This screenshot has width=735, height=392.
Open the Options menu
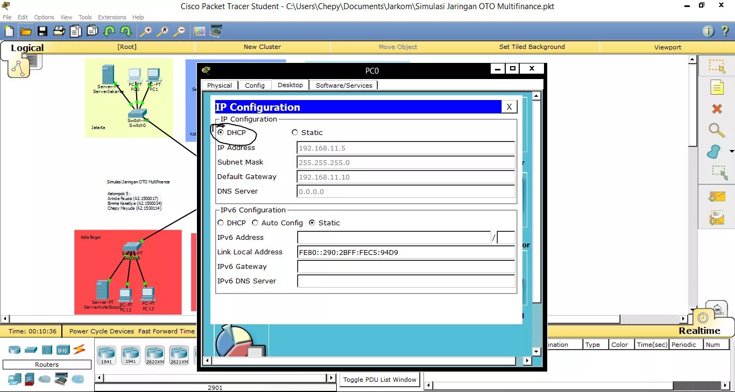(x=44, y=17)
